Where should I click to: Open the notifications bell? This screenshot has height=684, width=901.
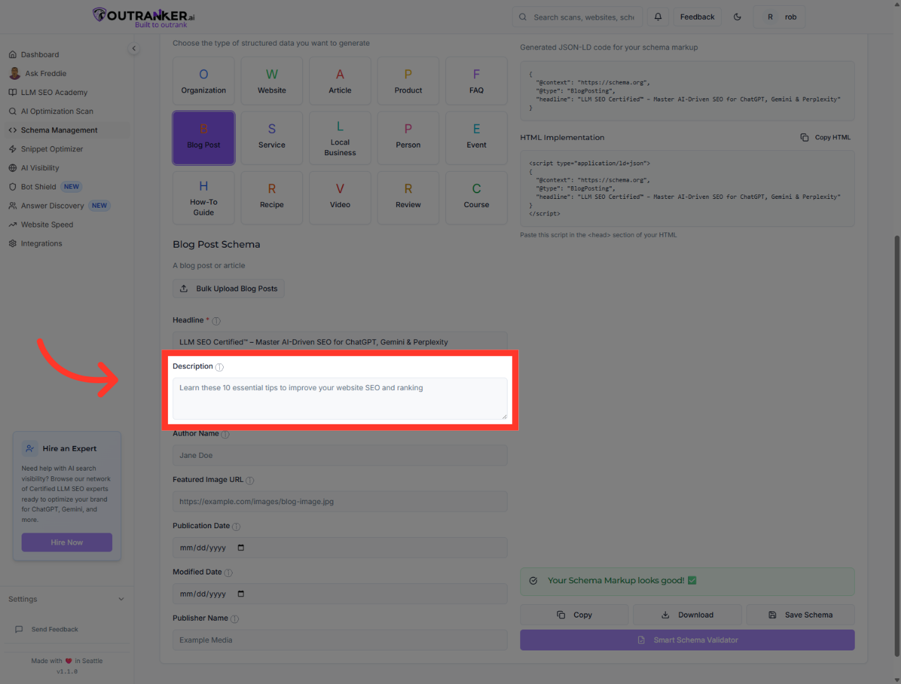(658, 17)
